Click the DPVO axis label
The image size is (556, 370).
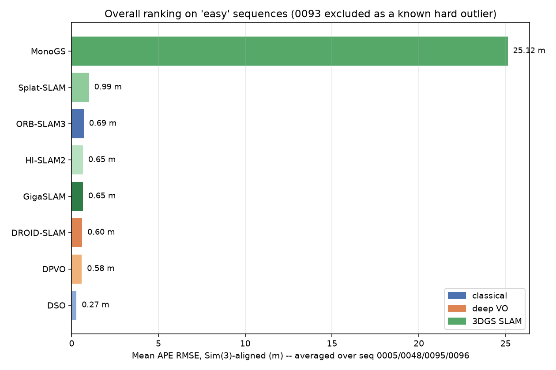click(54, 269)
